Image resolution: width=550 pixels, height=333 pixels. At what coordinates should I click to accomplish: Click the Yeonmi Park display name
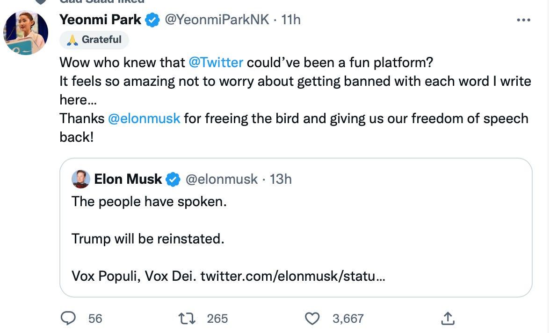click(100, 20)
